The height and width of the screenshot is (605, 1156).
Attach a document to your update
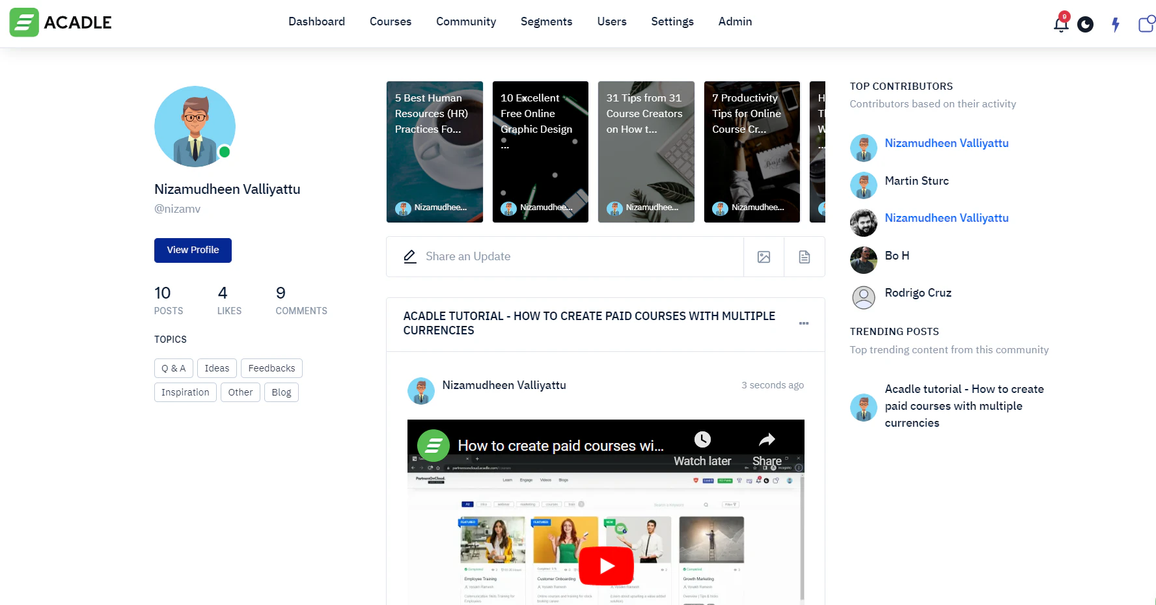coord(805,256)
